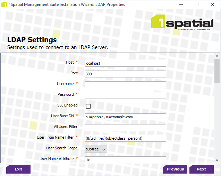Go back with the Previous button
This screenshot has height=176, width=221.
tap(175, 169)
